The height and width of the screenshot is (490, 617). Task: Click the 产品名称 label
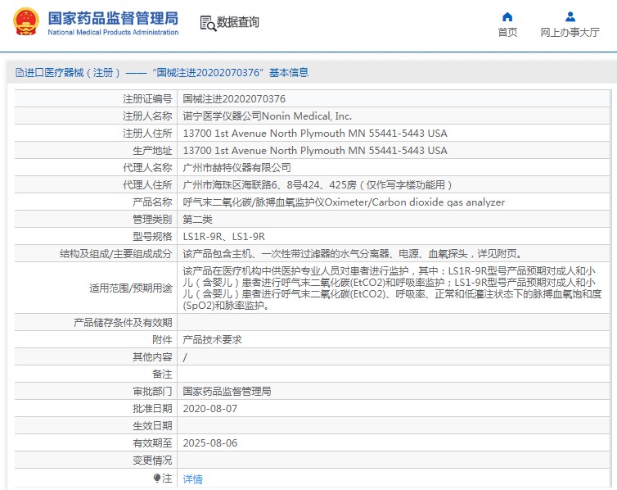pos(152,202)
